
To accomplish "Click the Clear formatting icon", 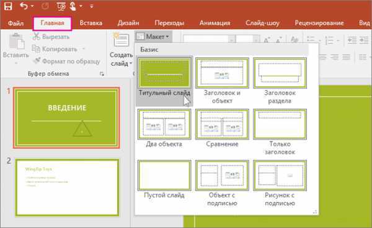I will 294,40.
